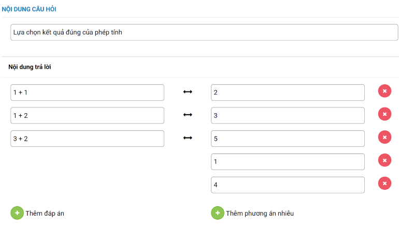Click the Thêm đáp án label
Image resolution: width=399 pixels, height=229 pixels.
point(45,213)
